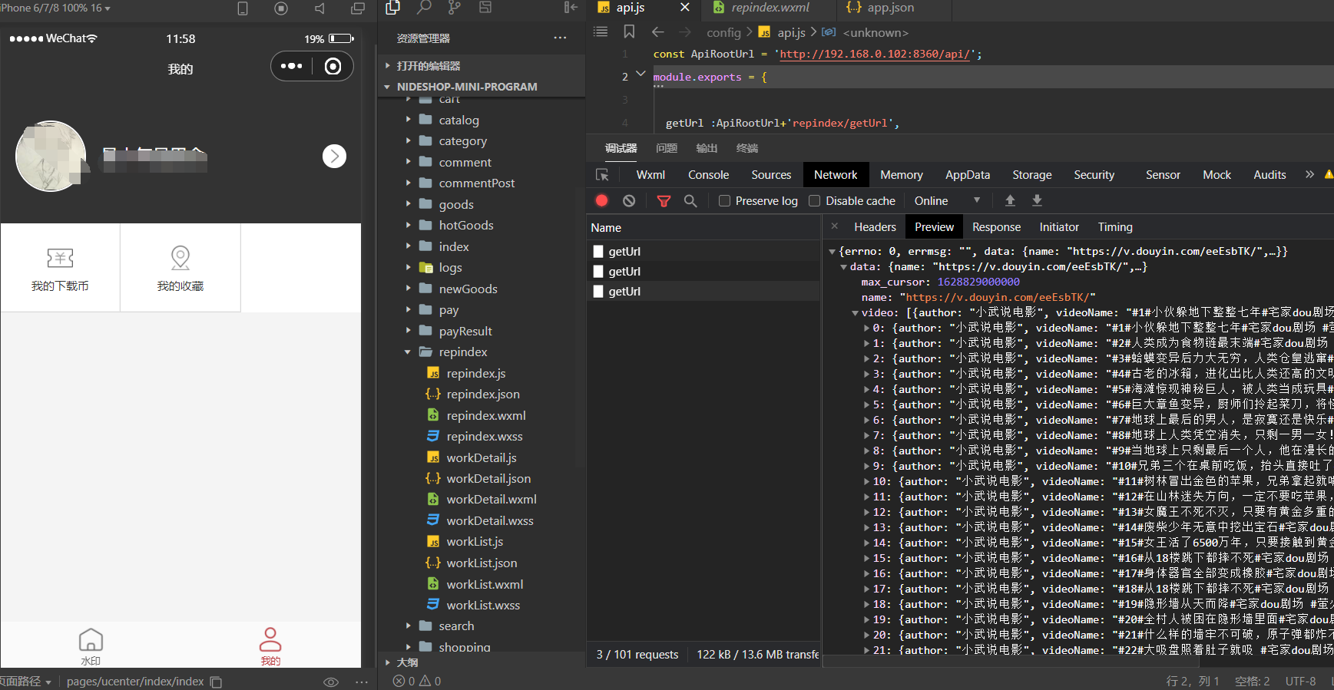Switch to the Console tab
The height and width of the screenshot is (690, 1334).
click(x=708, y=175)
